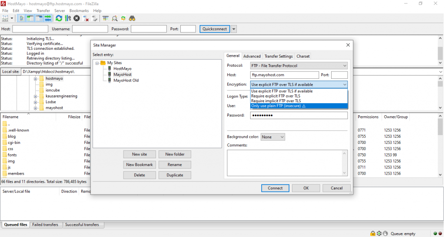The image size is (445, 237).
Task: Select the cgi-bin folder icon
Action: click(4, 143)
